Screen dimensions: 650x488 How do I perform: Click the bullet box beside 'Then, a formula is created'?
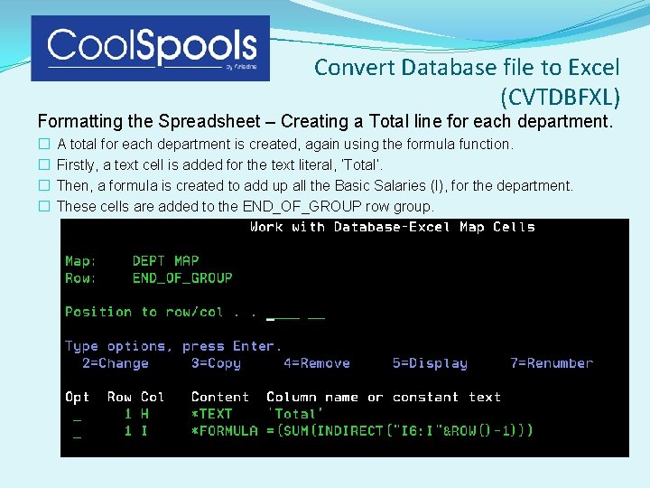tap(44, 185)
